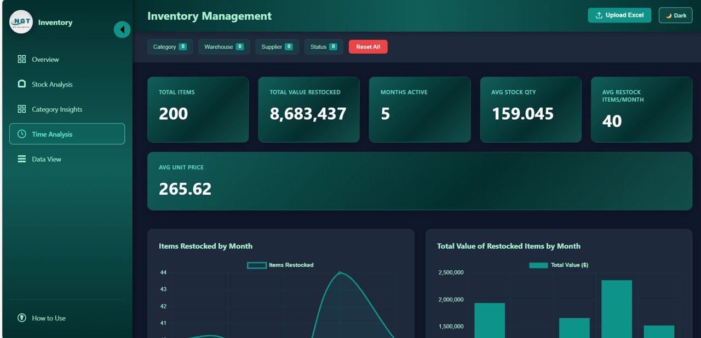
Task: Click the How to Use icon
Action: point(22,318)
